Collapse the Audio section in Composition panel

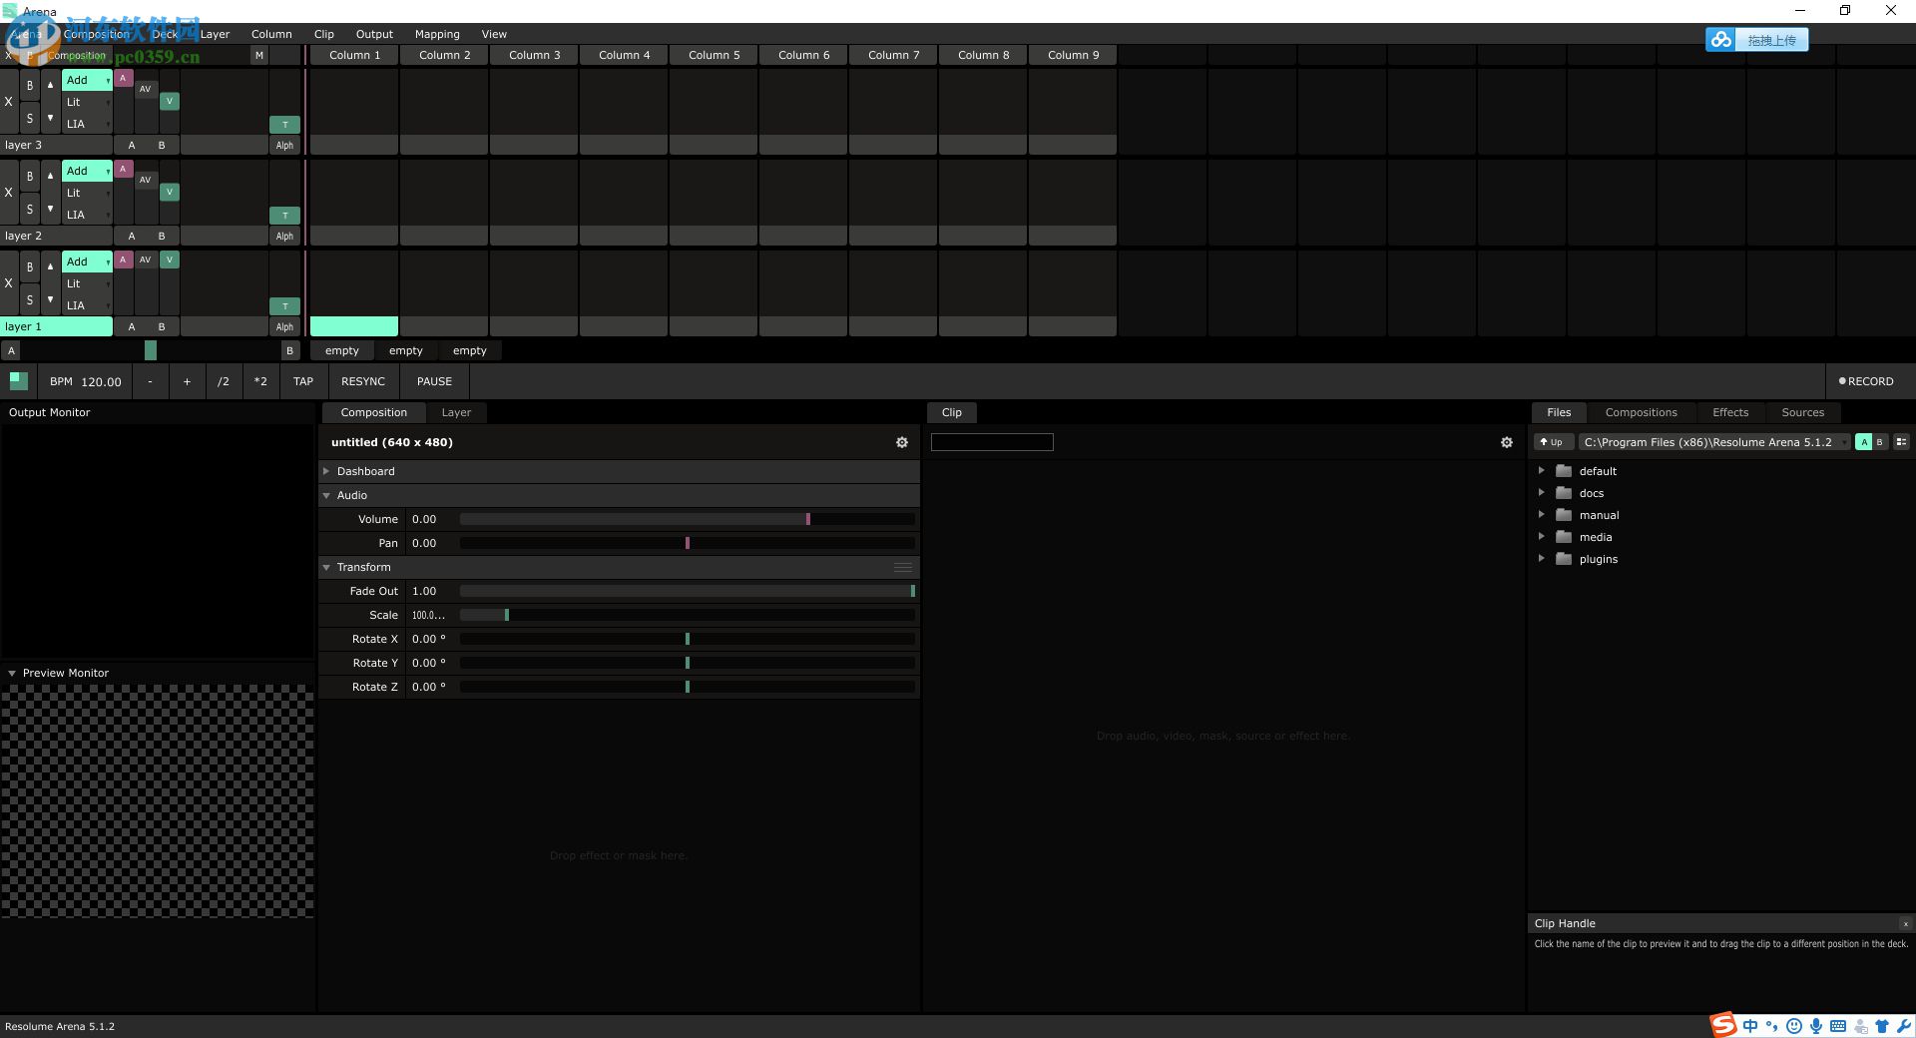click(326, 495)
